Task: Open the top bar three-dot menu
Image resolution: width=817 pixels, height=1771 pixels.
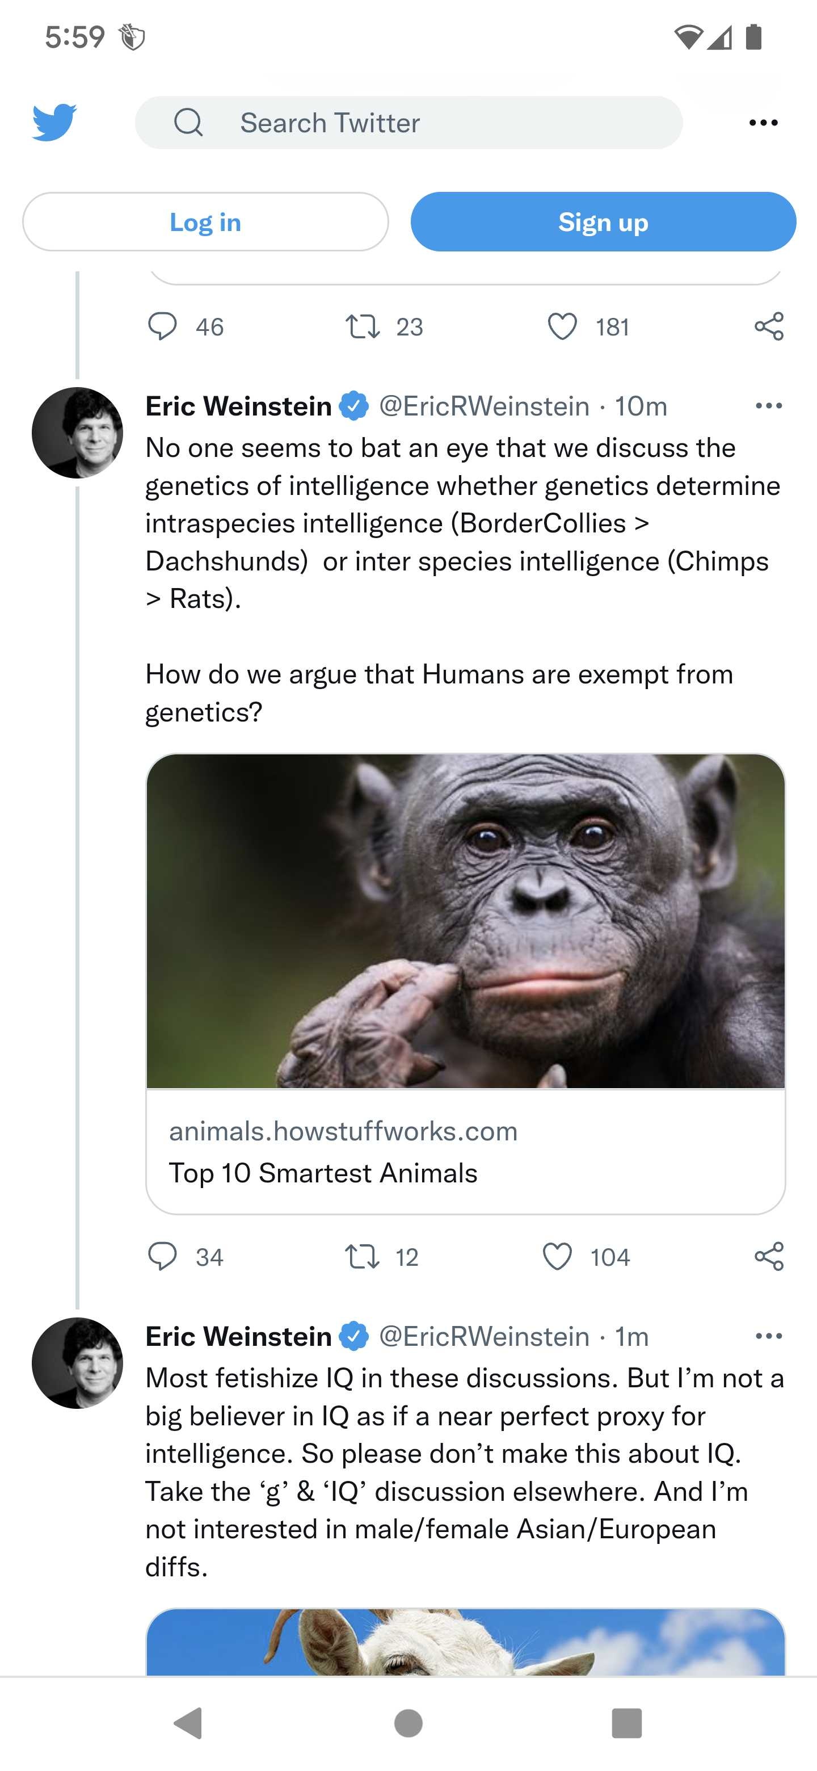Action: [x=764, y=123]
